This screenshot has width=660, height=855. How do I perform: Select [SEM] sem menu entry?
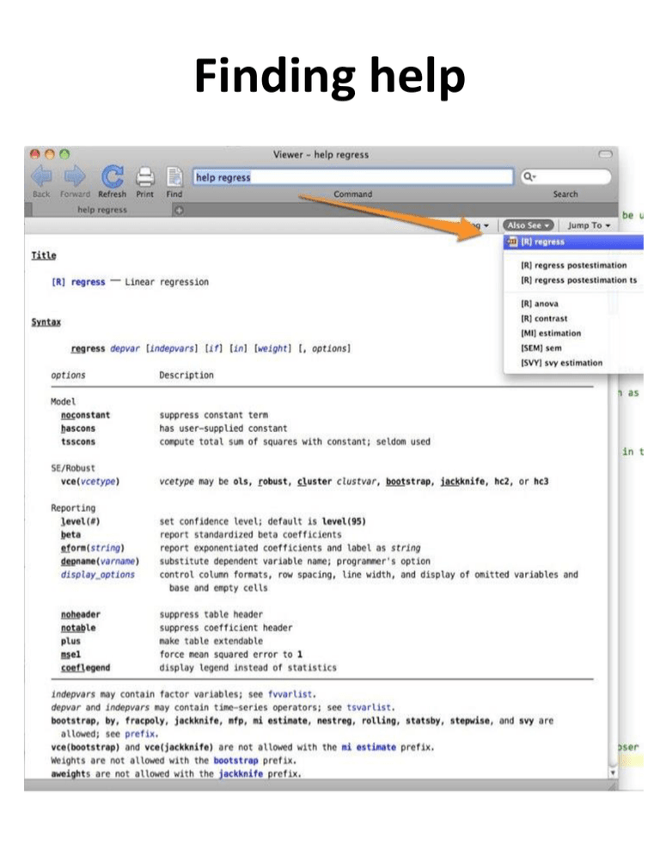541,348
